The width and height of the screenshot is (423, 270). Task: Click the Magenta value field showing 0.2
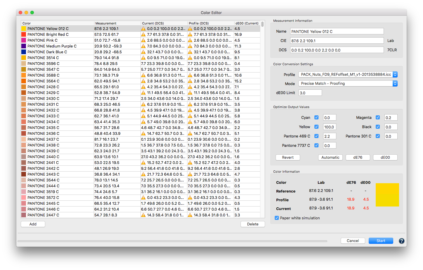click(x=391, y=118)
